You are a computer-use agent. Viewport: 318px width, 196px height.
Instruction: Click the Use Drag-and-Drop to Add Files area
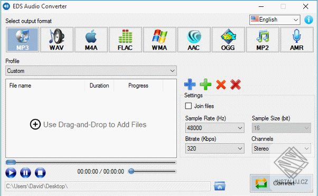[x=88, y=125]
